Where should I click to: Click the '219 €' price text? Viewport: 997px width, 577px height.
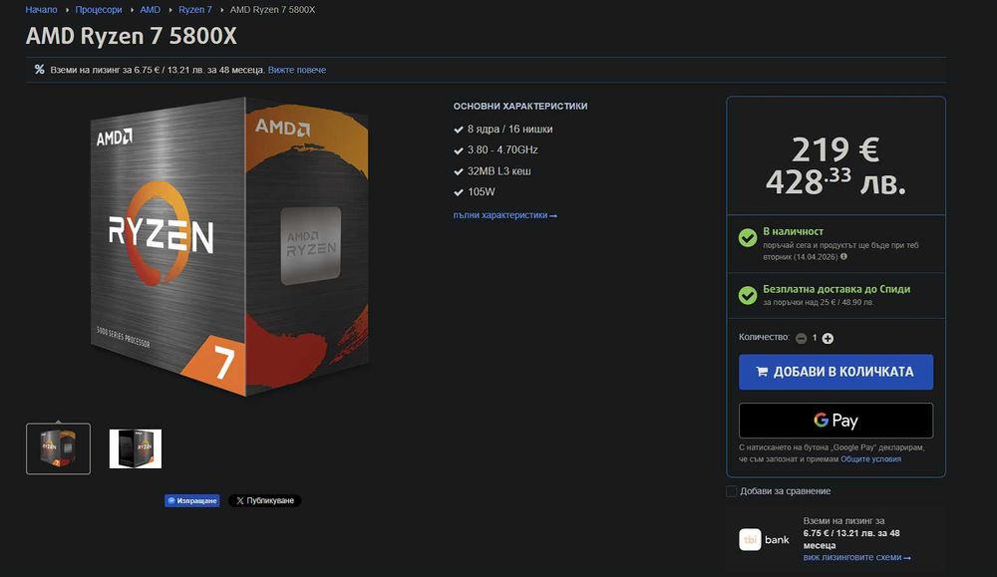click(x=835, y=149)
